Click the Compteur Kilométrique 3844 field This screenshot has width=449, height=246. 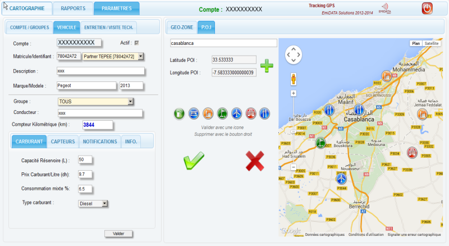97,125
